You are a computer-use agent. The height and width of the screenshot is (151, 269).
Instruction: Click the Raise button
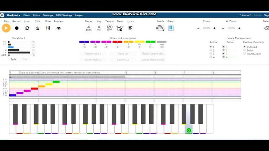tap(123, 54)
